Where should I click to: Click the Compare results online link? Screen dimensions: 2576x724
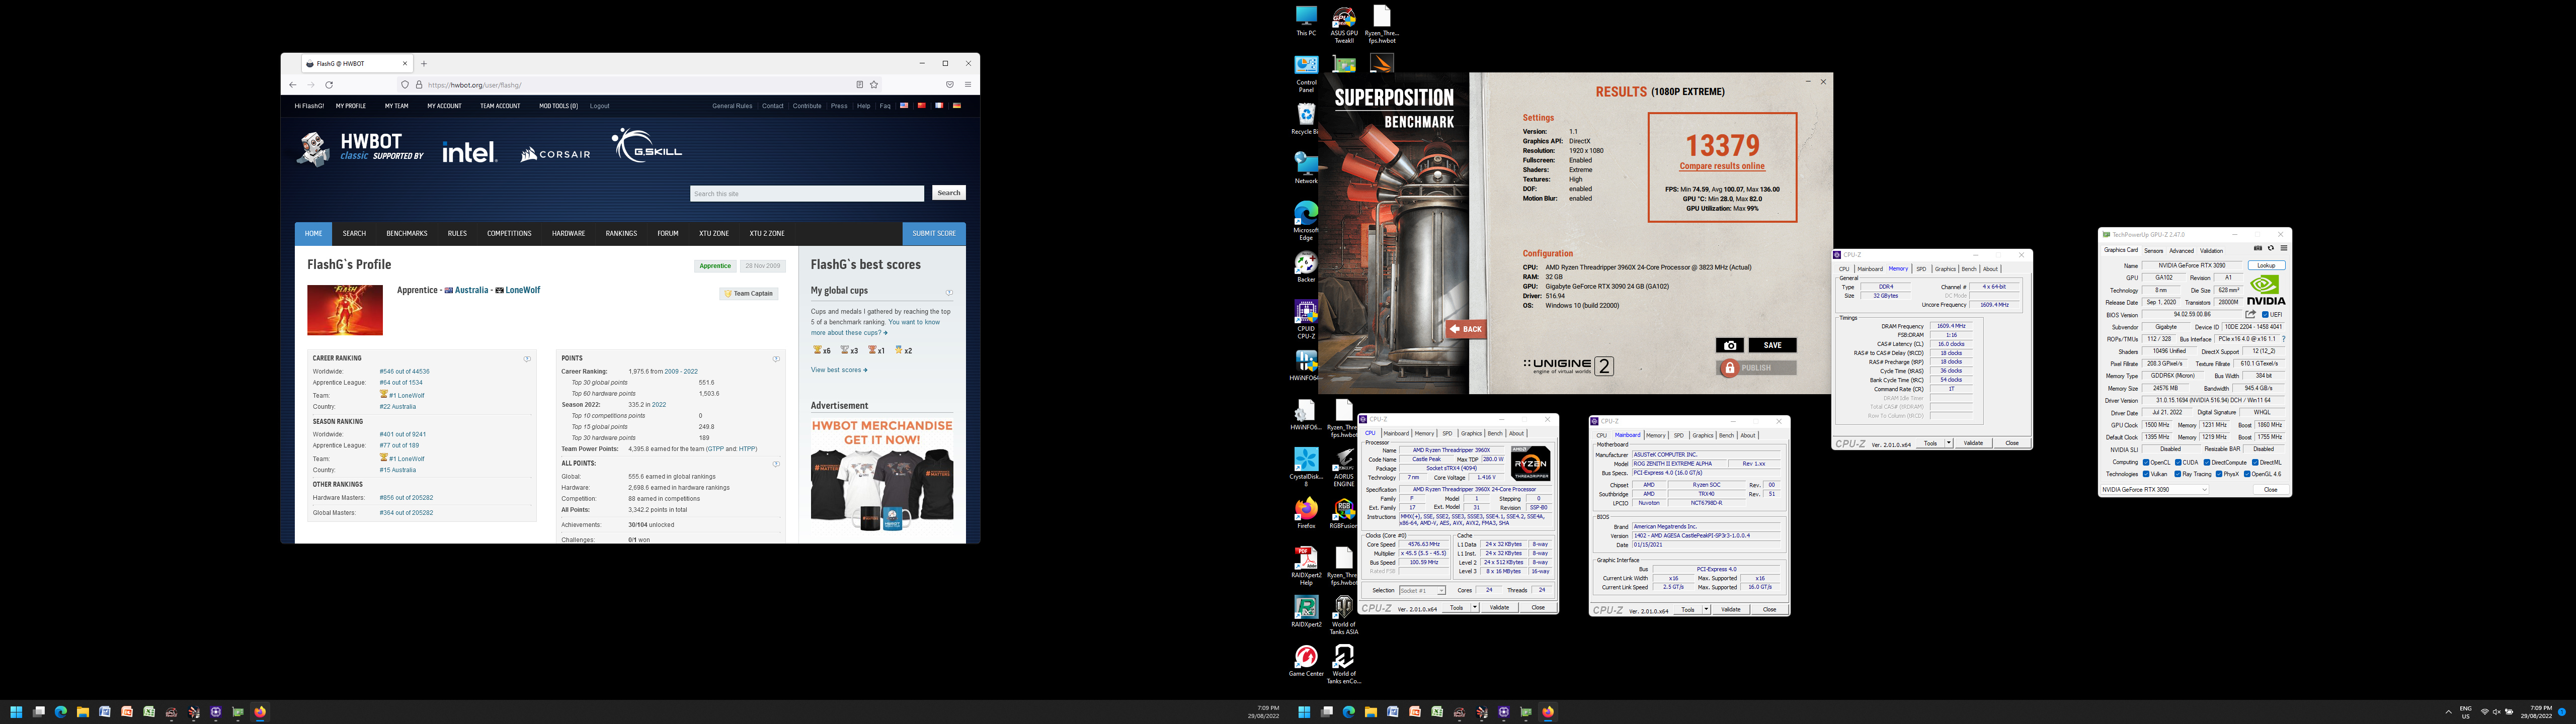pyautogui.click(x=1722, y=167)
